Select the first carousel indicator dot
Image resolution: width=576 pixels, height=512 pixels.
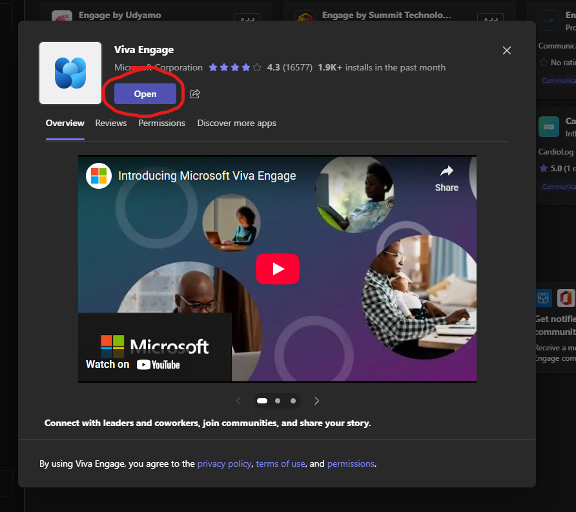click(x=262, y=401)
